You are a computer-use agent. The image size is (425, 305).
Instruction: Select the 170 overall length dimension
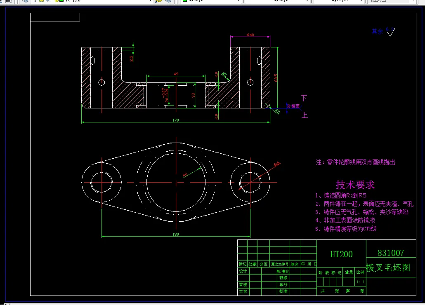point(176,120)
